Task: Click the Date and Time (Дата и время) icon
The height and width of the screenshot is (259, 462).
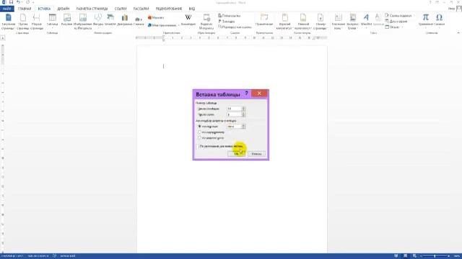Action: coord(387,21)
